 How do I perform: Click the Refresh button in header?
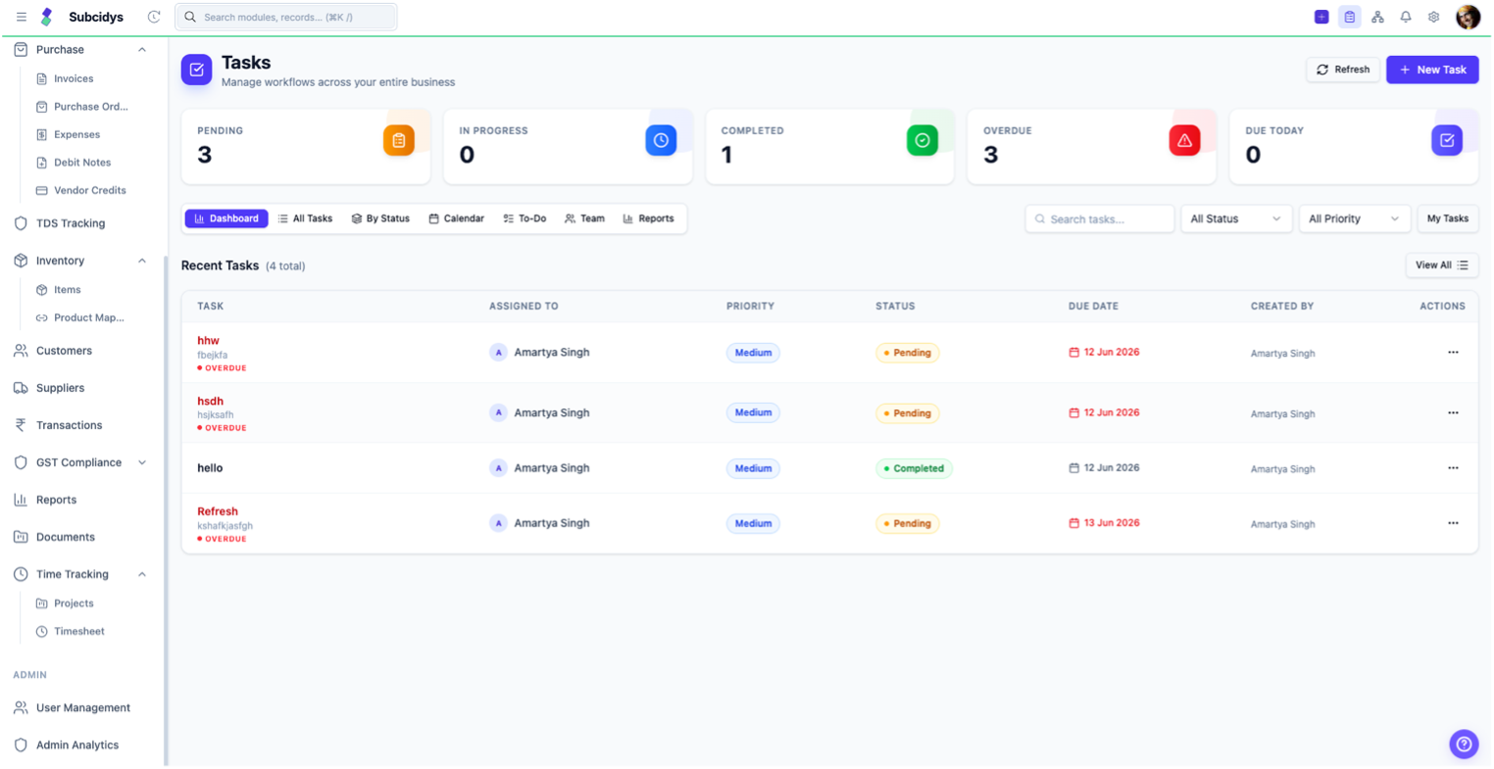1343,70
